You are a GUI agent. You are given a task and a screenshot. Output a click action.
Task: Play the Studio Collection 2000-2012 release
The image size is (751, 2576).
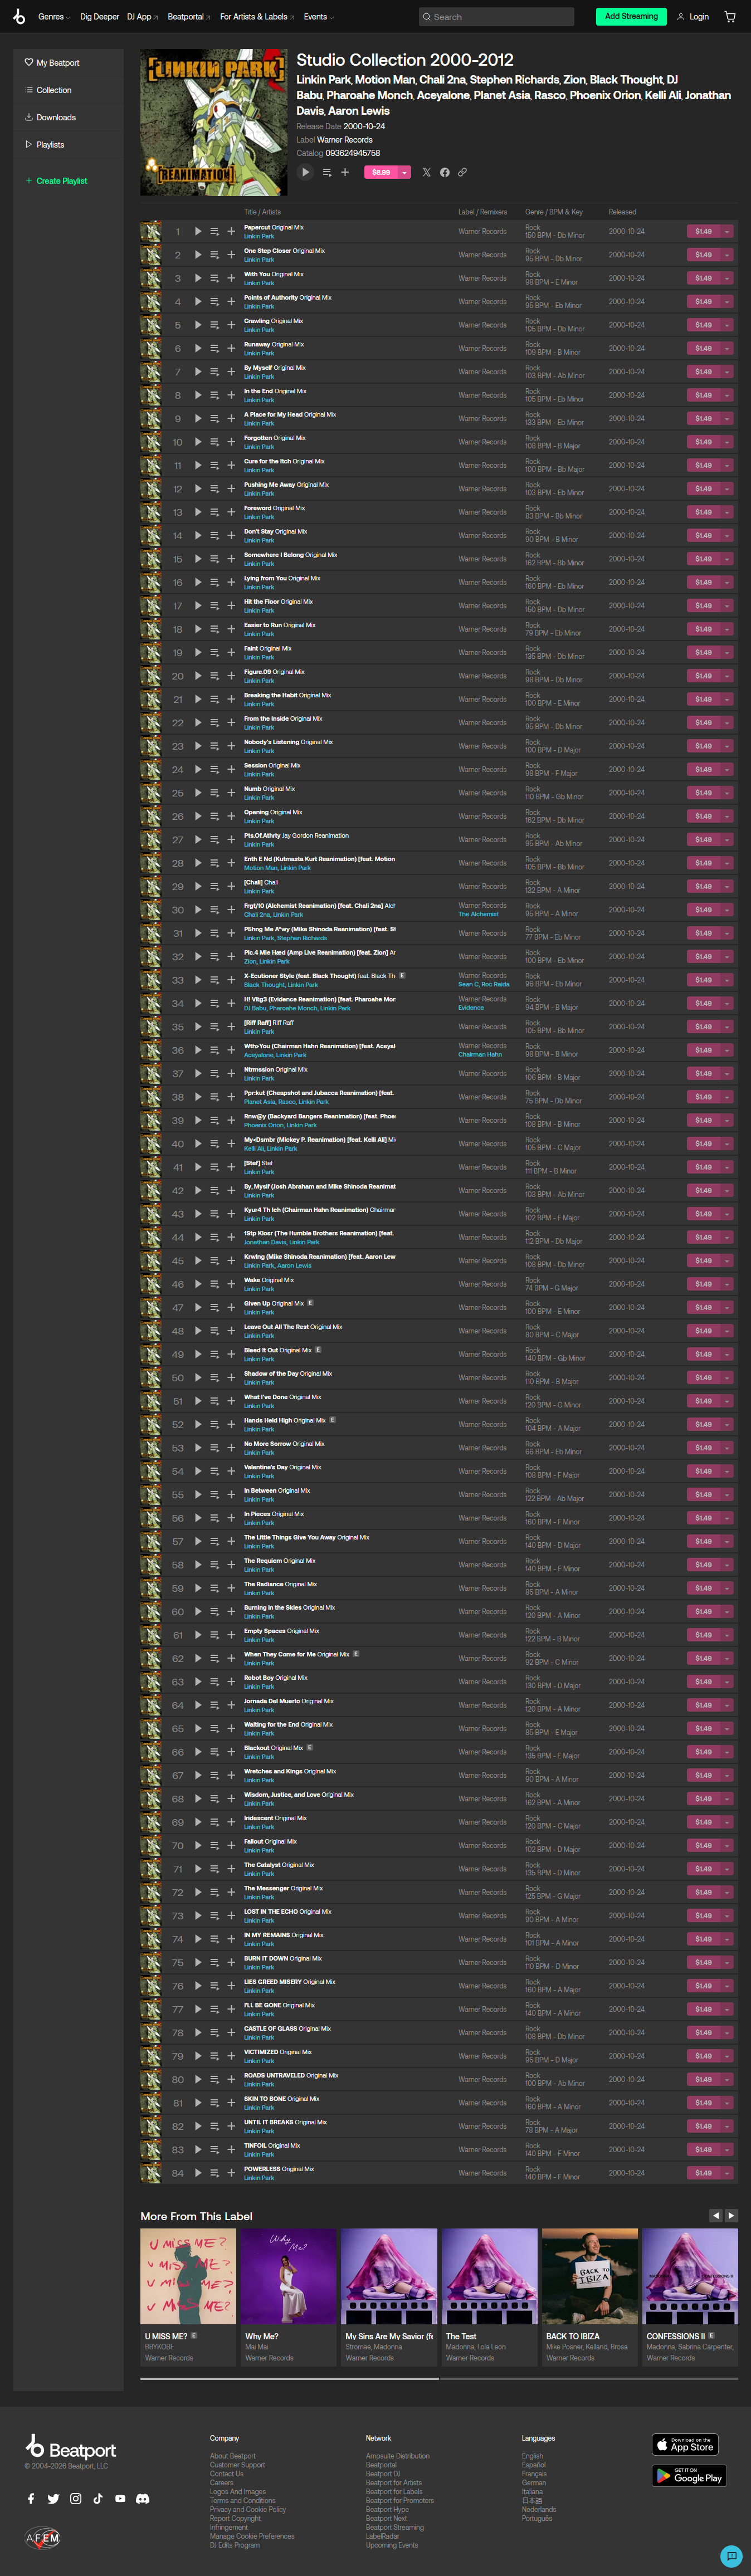[x=306, y=172]
